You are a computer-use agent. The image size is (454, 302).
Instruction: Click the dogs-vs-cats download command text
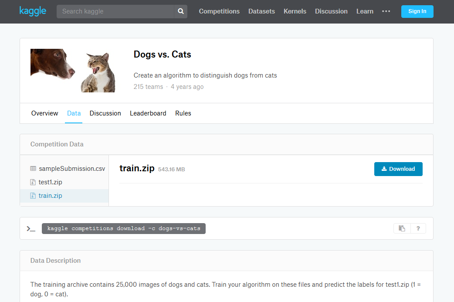tap(124, 228)
